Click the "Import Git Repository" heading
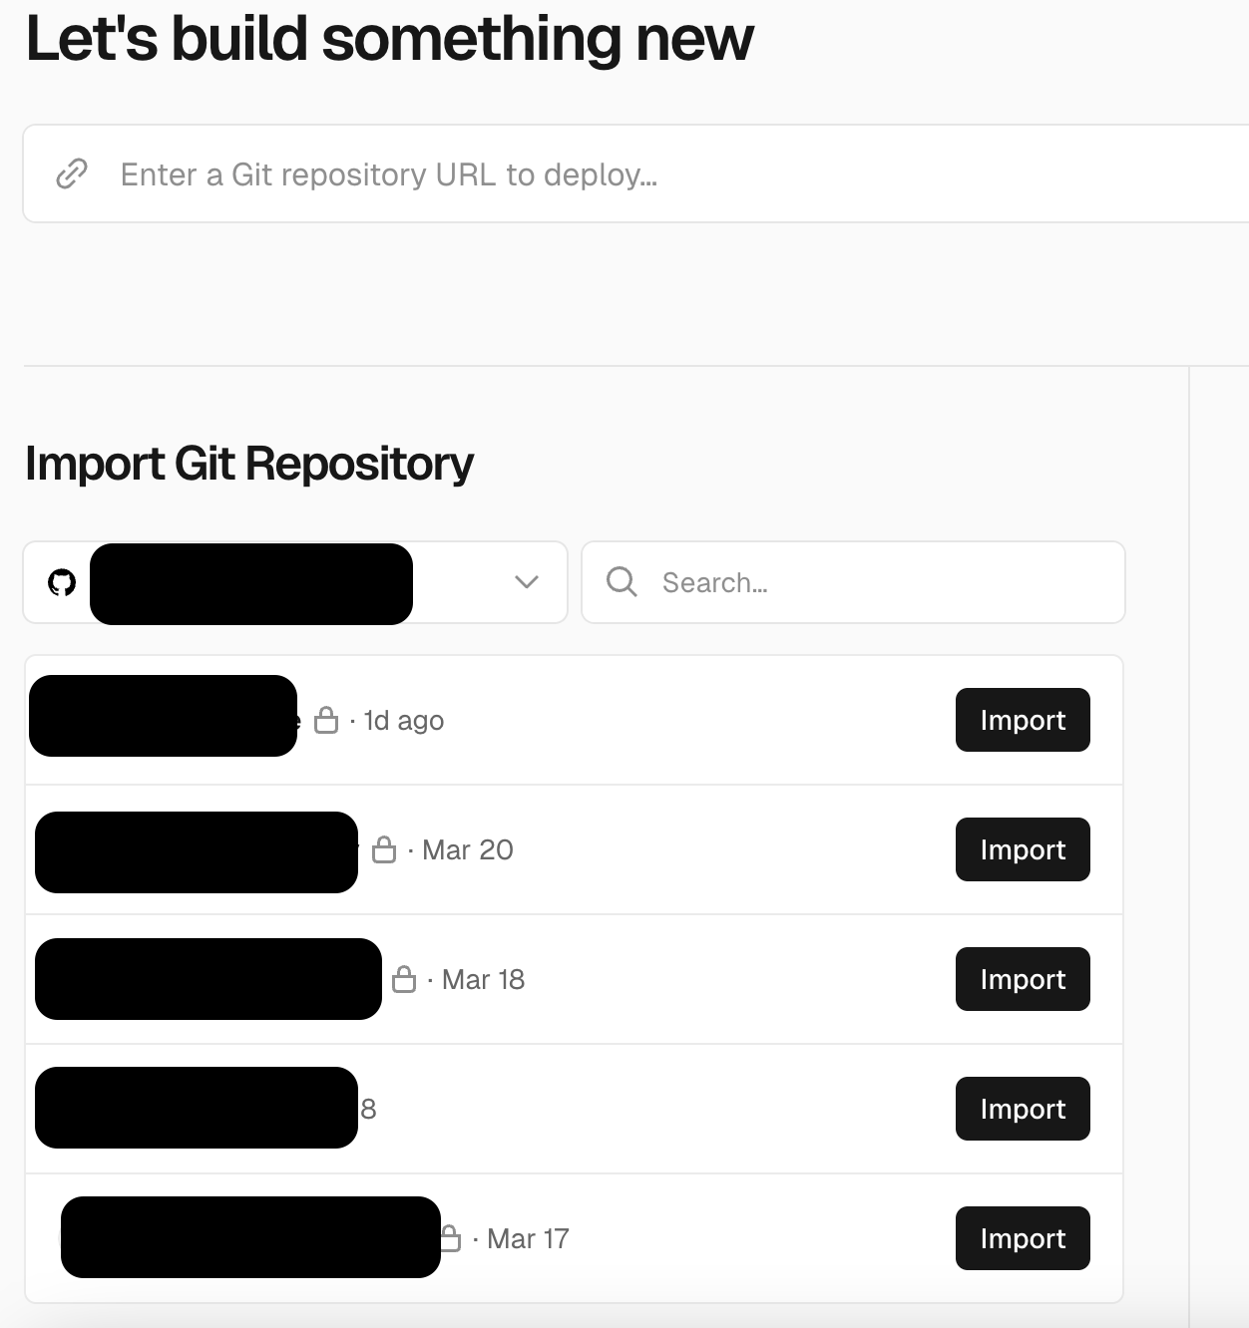The width and height of the screenshot is (1249, 1328). [x=249, y=464]
